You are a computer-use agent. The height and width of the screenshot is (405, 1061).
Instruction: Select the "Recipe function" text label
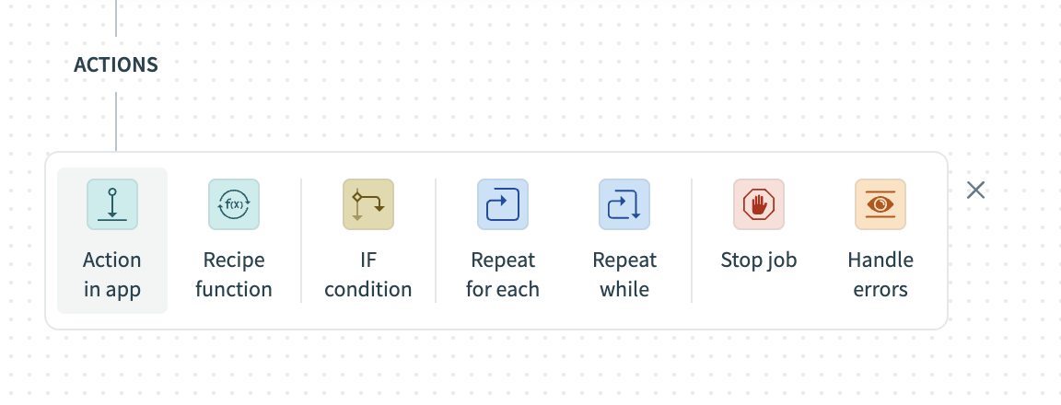(234, 274)
